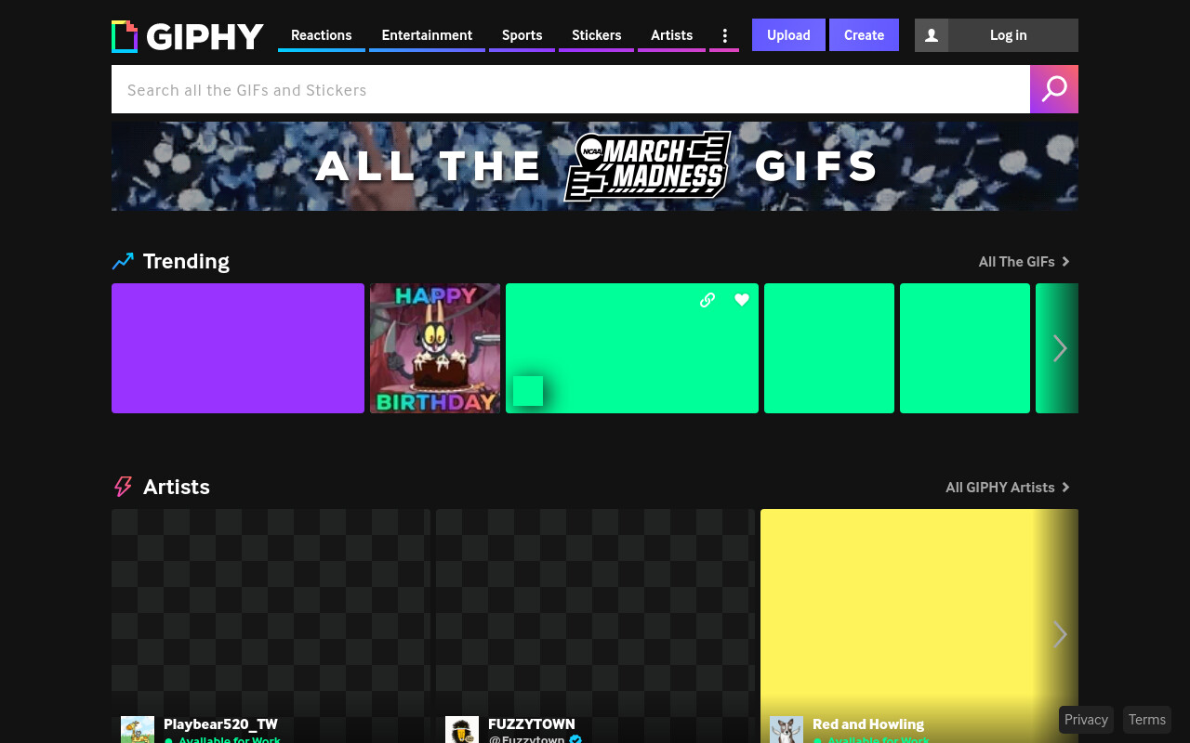
Task: Open Playbear520_TW artist profile
Action: (x=220, y=723)
